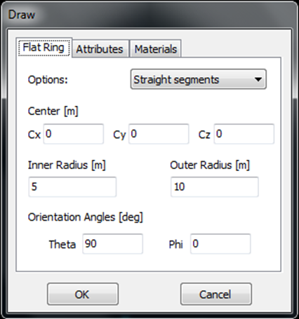Image resolution: width=299 pixels, height=319 pixels.
Task: Click the Options label text
Action: (x=48, y=80)
